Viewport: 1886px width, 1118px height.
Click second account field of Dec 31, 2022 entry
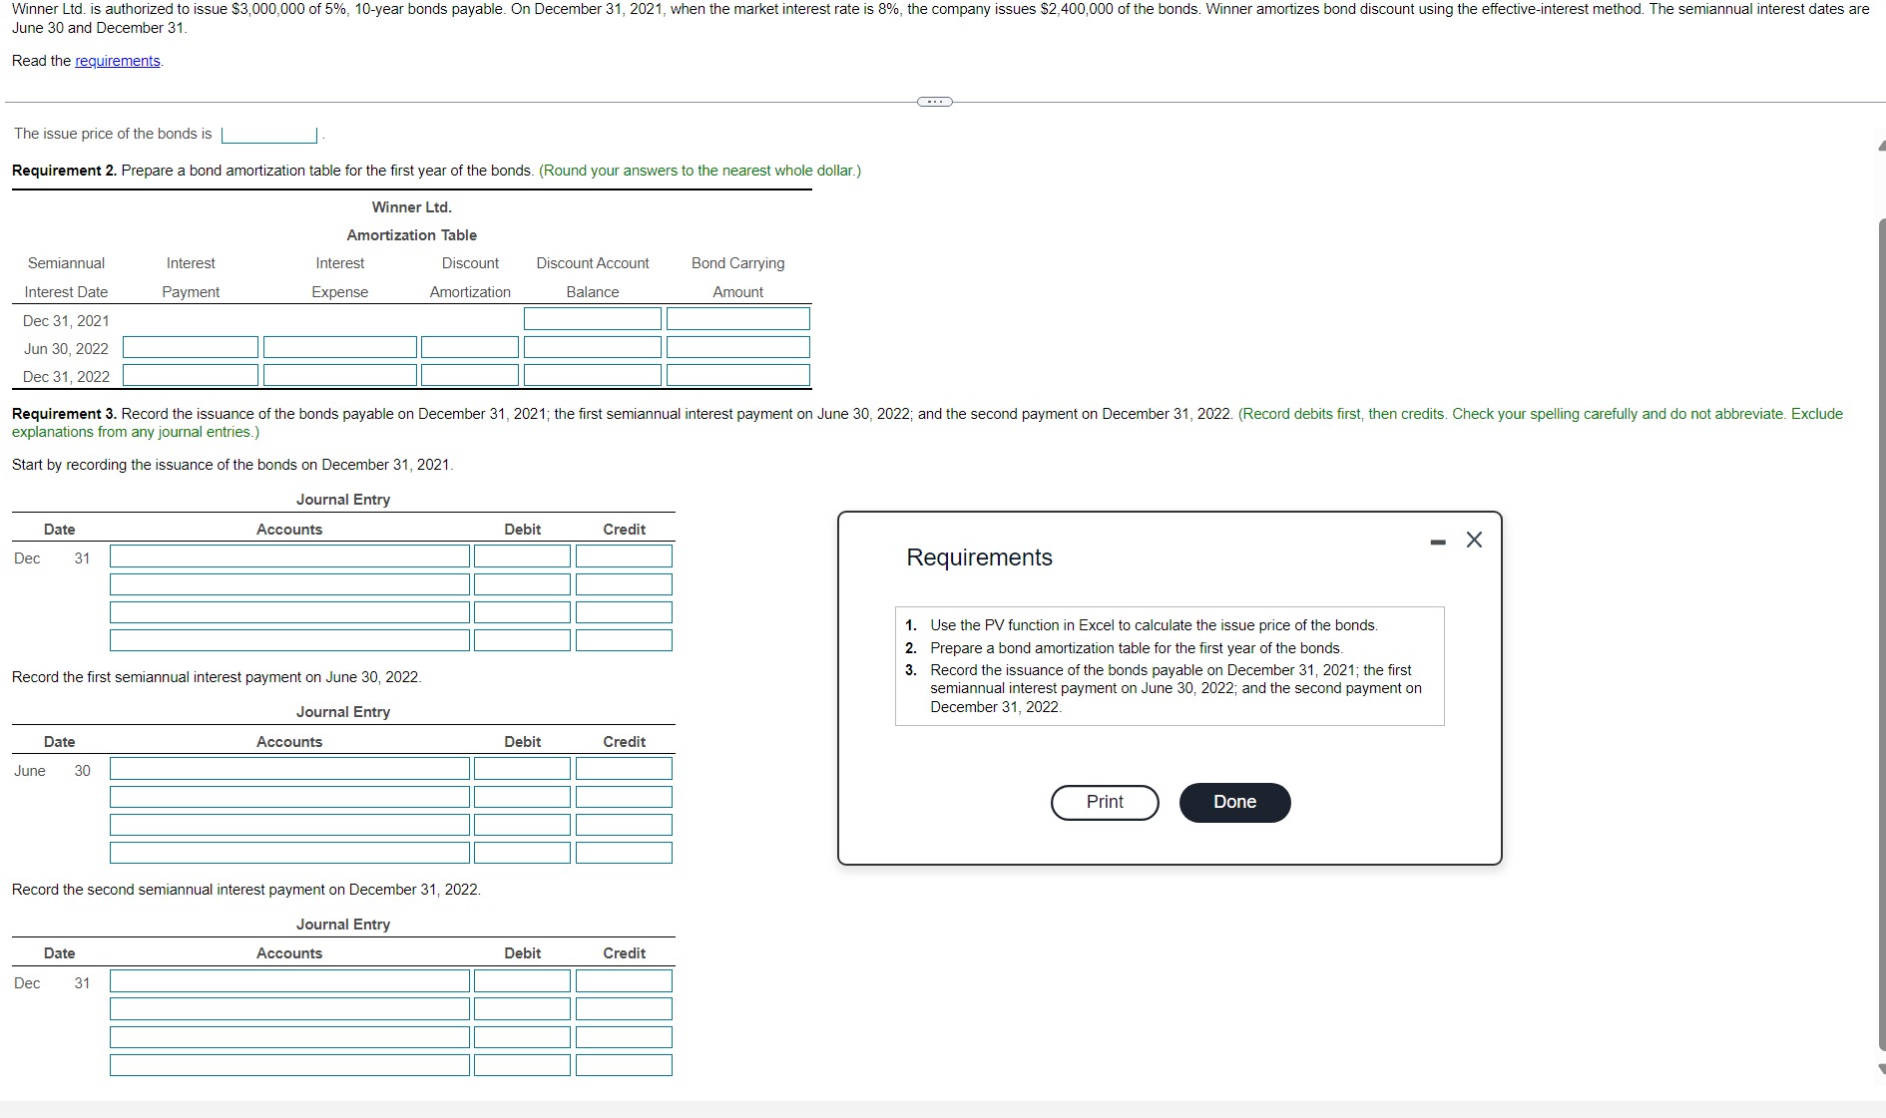(x=289, y=1009)
